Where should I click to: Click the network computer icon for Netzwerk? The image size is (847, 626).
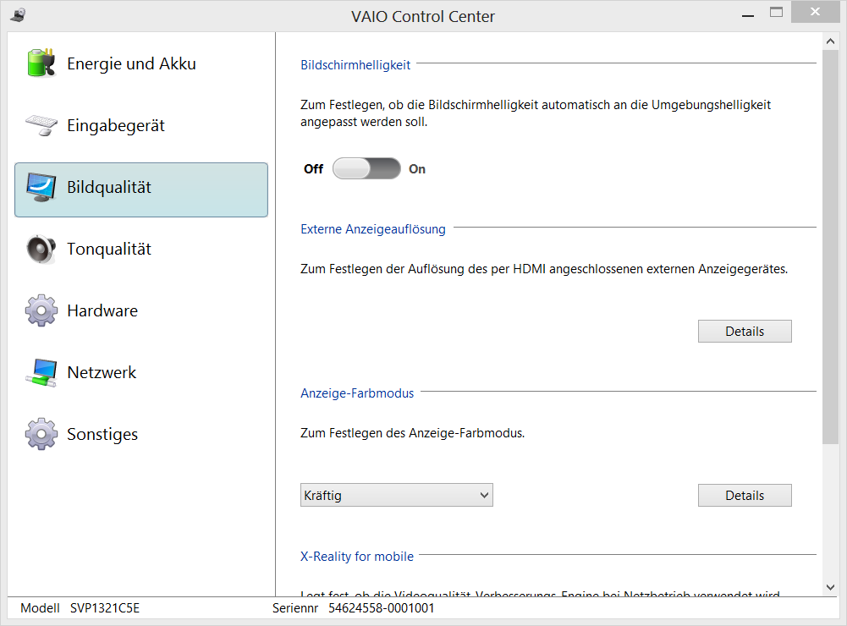coord(41,372)
